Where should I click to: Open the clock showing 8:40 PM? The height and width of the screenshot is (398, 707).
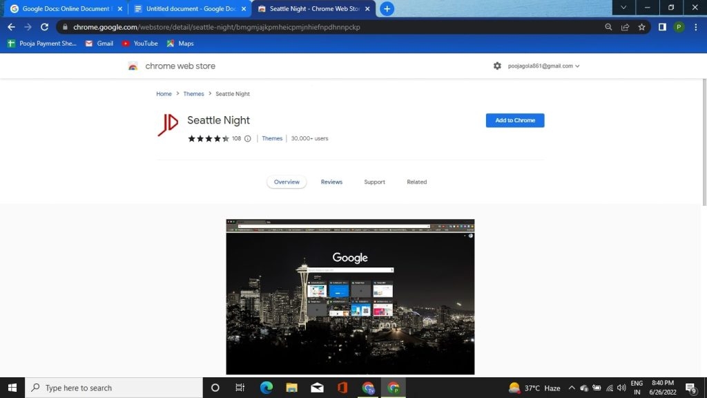tap(662, 388)
